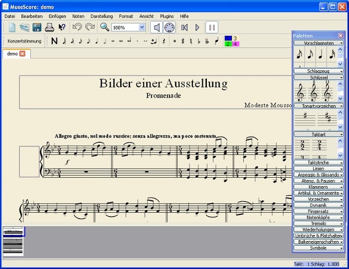Collapse the Tonartvorzeichen palette section
349x269 pixels.
pos(319,106)
